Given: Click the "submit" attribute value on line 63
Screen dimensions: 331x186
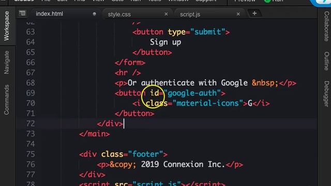Looking at the screenshot, I should [207, 32].
